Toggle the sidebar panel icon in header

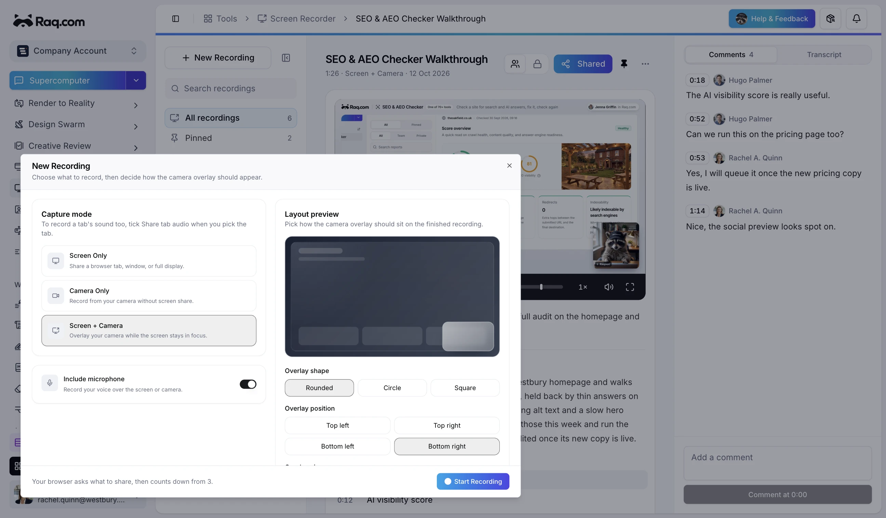pos(175,19)
